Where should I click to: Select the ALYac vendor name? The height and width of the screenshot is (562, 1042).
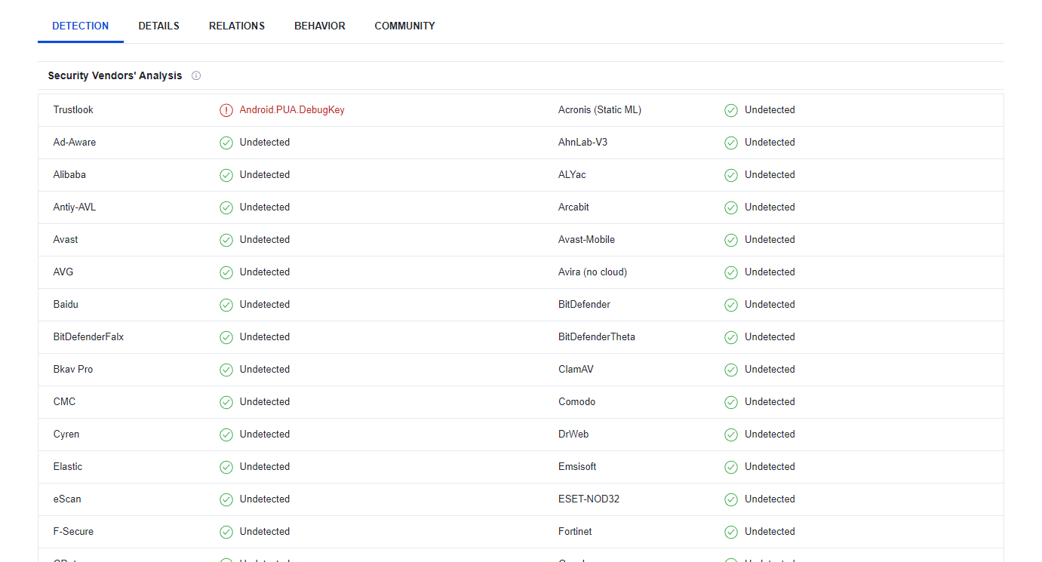pyautogui.click(x=572, y=175)
